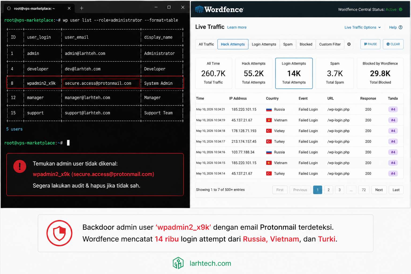Select the Blocked by Wordfence 29.8K card
Viewport: 411px width, 274px height.
(380, 73)
